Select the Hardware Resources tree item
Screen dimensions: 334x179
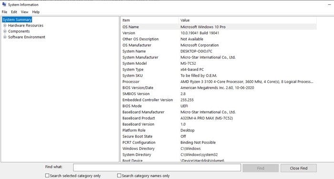[x=26, y=26]
